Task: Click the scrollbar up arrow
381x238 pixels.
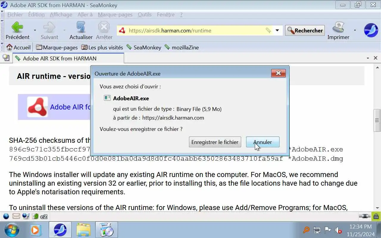Action: (377, 67)
